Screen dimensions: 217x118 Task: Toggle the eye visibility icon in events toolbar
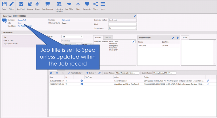(57, 73)
